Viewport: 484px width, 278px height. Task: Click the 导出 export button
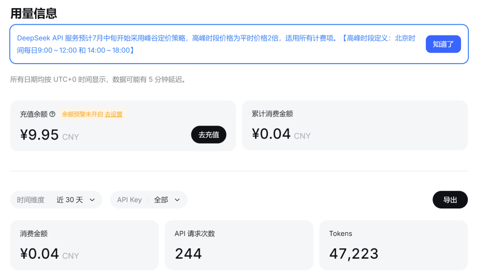[x=450, y=200]
